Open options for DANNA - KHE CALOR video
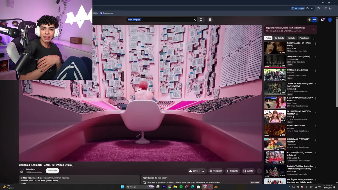Viewport: 338px width, 190px height. 316,126
